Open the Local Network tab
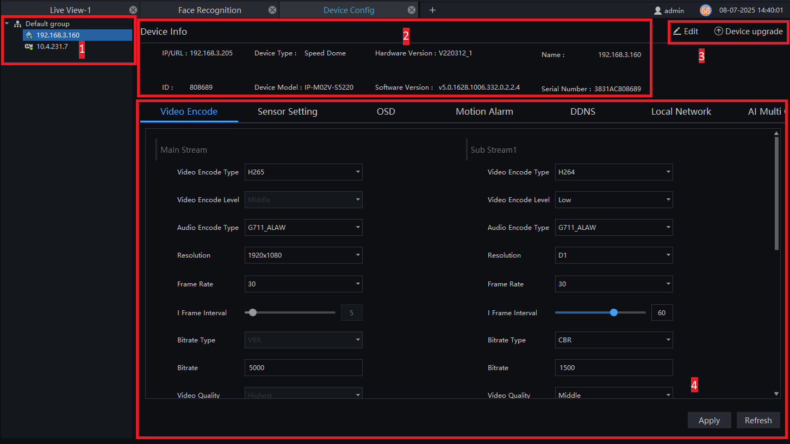The width and height of the screenshot is (790, 444). tap(681, 111)
